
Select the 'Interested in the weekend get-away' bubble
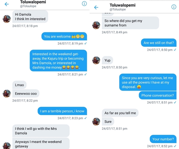click(58, 61)
